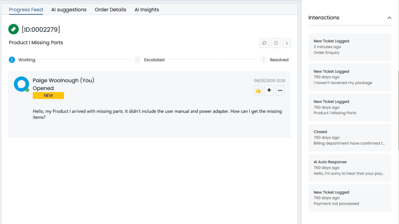The width and height of the screenshot is (399, 224).
Task: Open the three dots more options
Action: click(x=280, y=90)
